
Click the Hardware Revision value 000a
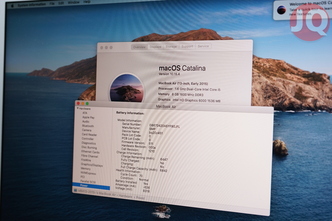pos(152,148)
